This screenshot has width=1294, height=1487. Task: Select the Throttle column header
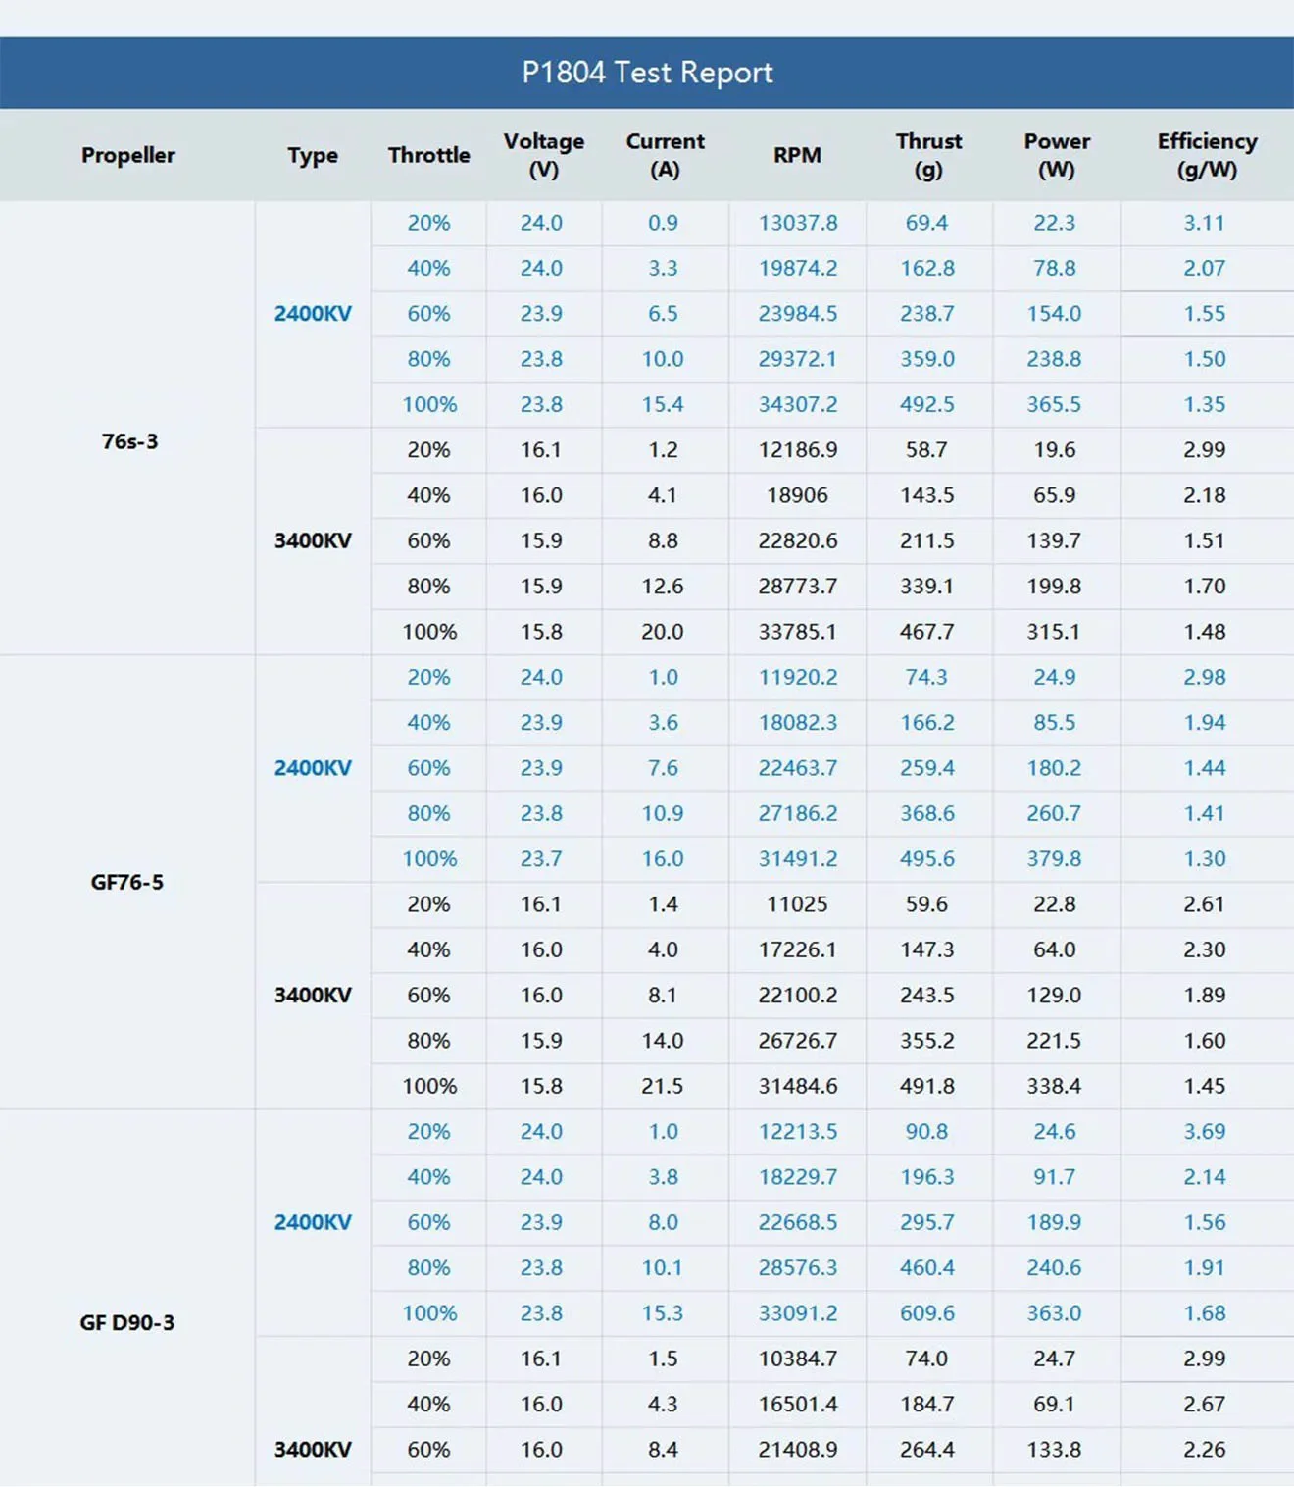click(x=428, y=155)
